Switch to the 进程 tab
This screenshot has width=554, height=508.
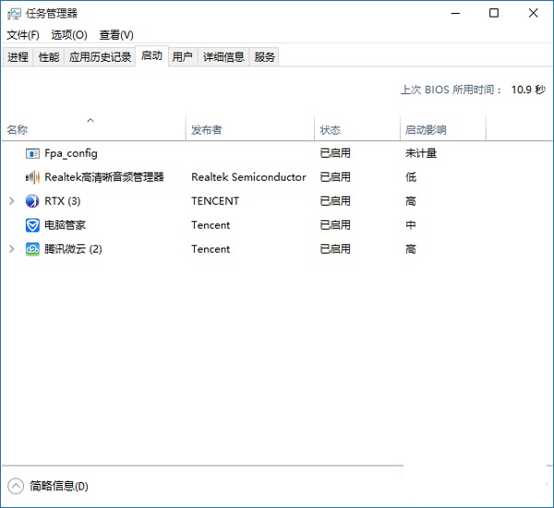tap(18, 57)
